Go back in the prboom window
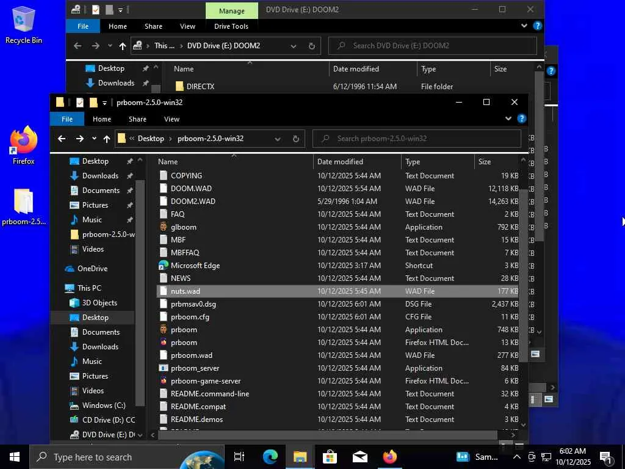The image size is (625, 469). point(62,139)
